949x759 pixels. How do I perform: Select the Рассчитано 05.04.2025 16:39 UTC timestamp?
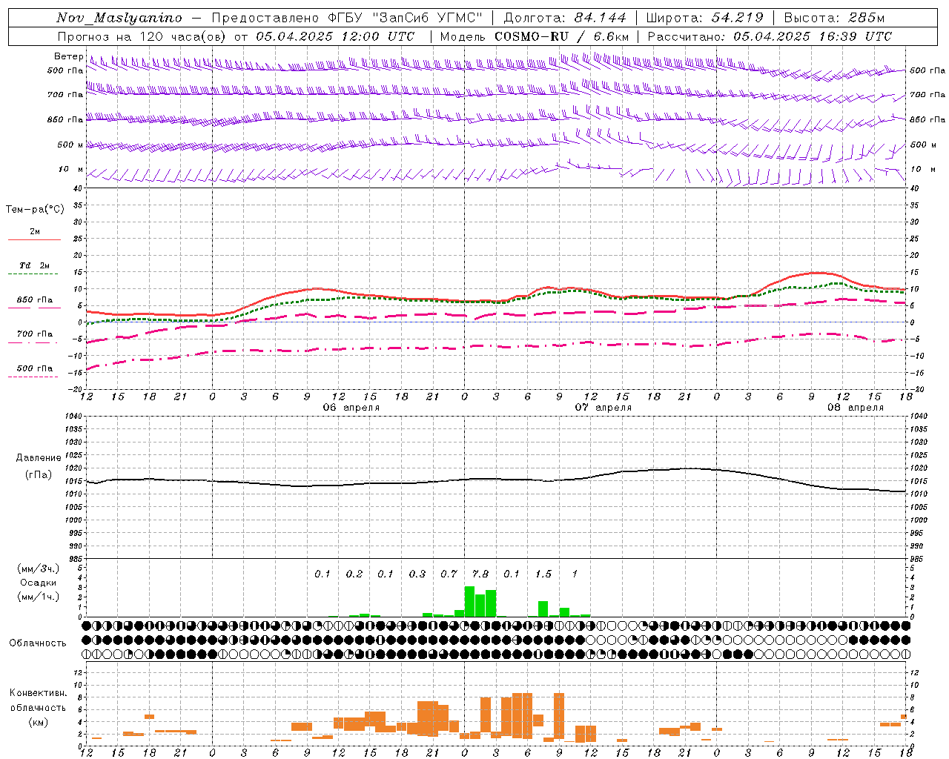770,36
